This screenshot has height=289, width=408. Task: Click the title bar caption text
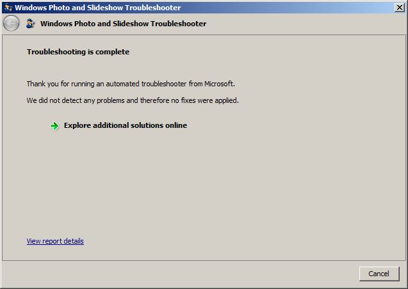(x=97, y=8)
